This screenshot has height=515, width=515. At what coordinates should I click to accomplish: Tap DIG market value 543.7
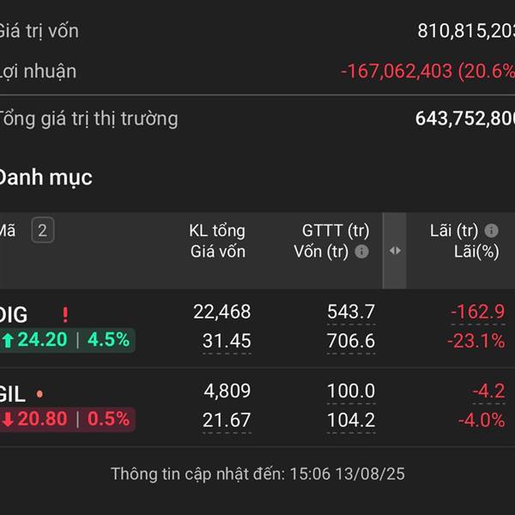[351, 312]
